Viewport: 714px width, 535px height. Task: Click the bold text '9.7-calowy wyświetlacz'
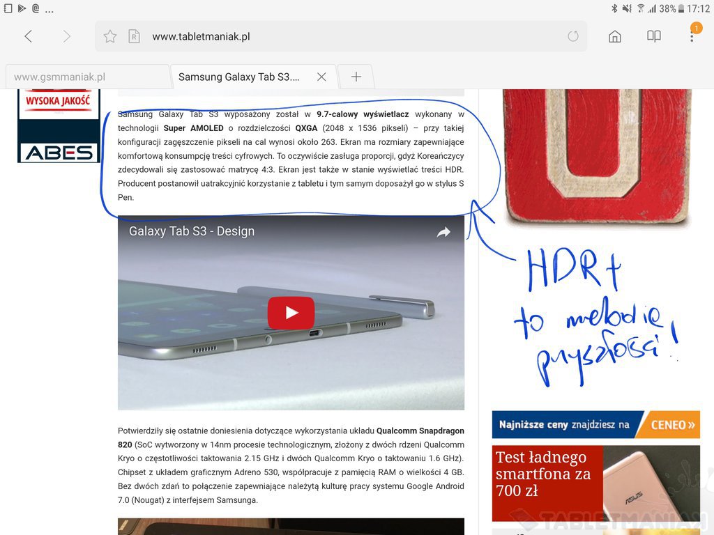coord(363,114)
